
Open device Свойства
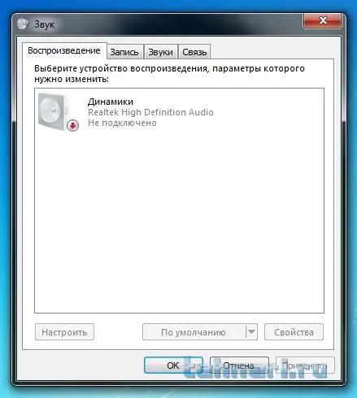[x=294, y=332]
